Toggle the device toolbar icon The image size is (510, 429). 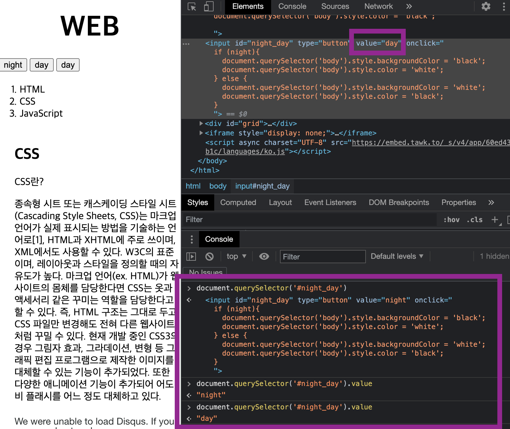tap(209, 7)
